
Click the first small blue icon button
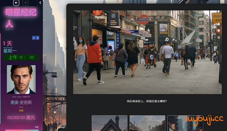(34, 38)
